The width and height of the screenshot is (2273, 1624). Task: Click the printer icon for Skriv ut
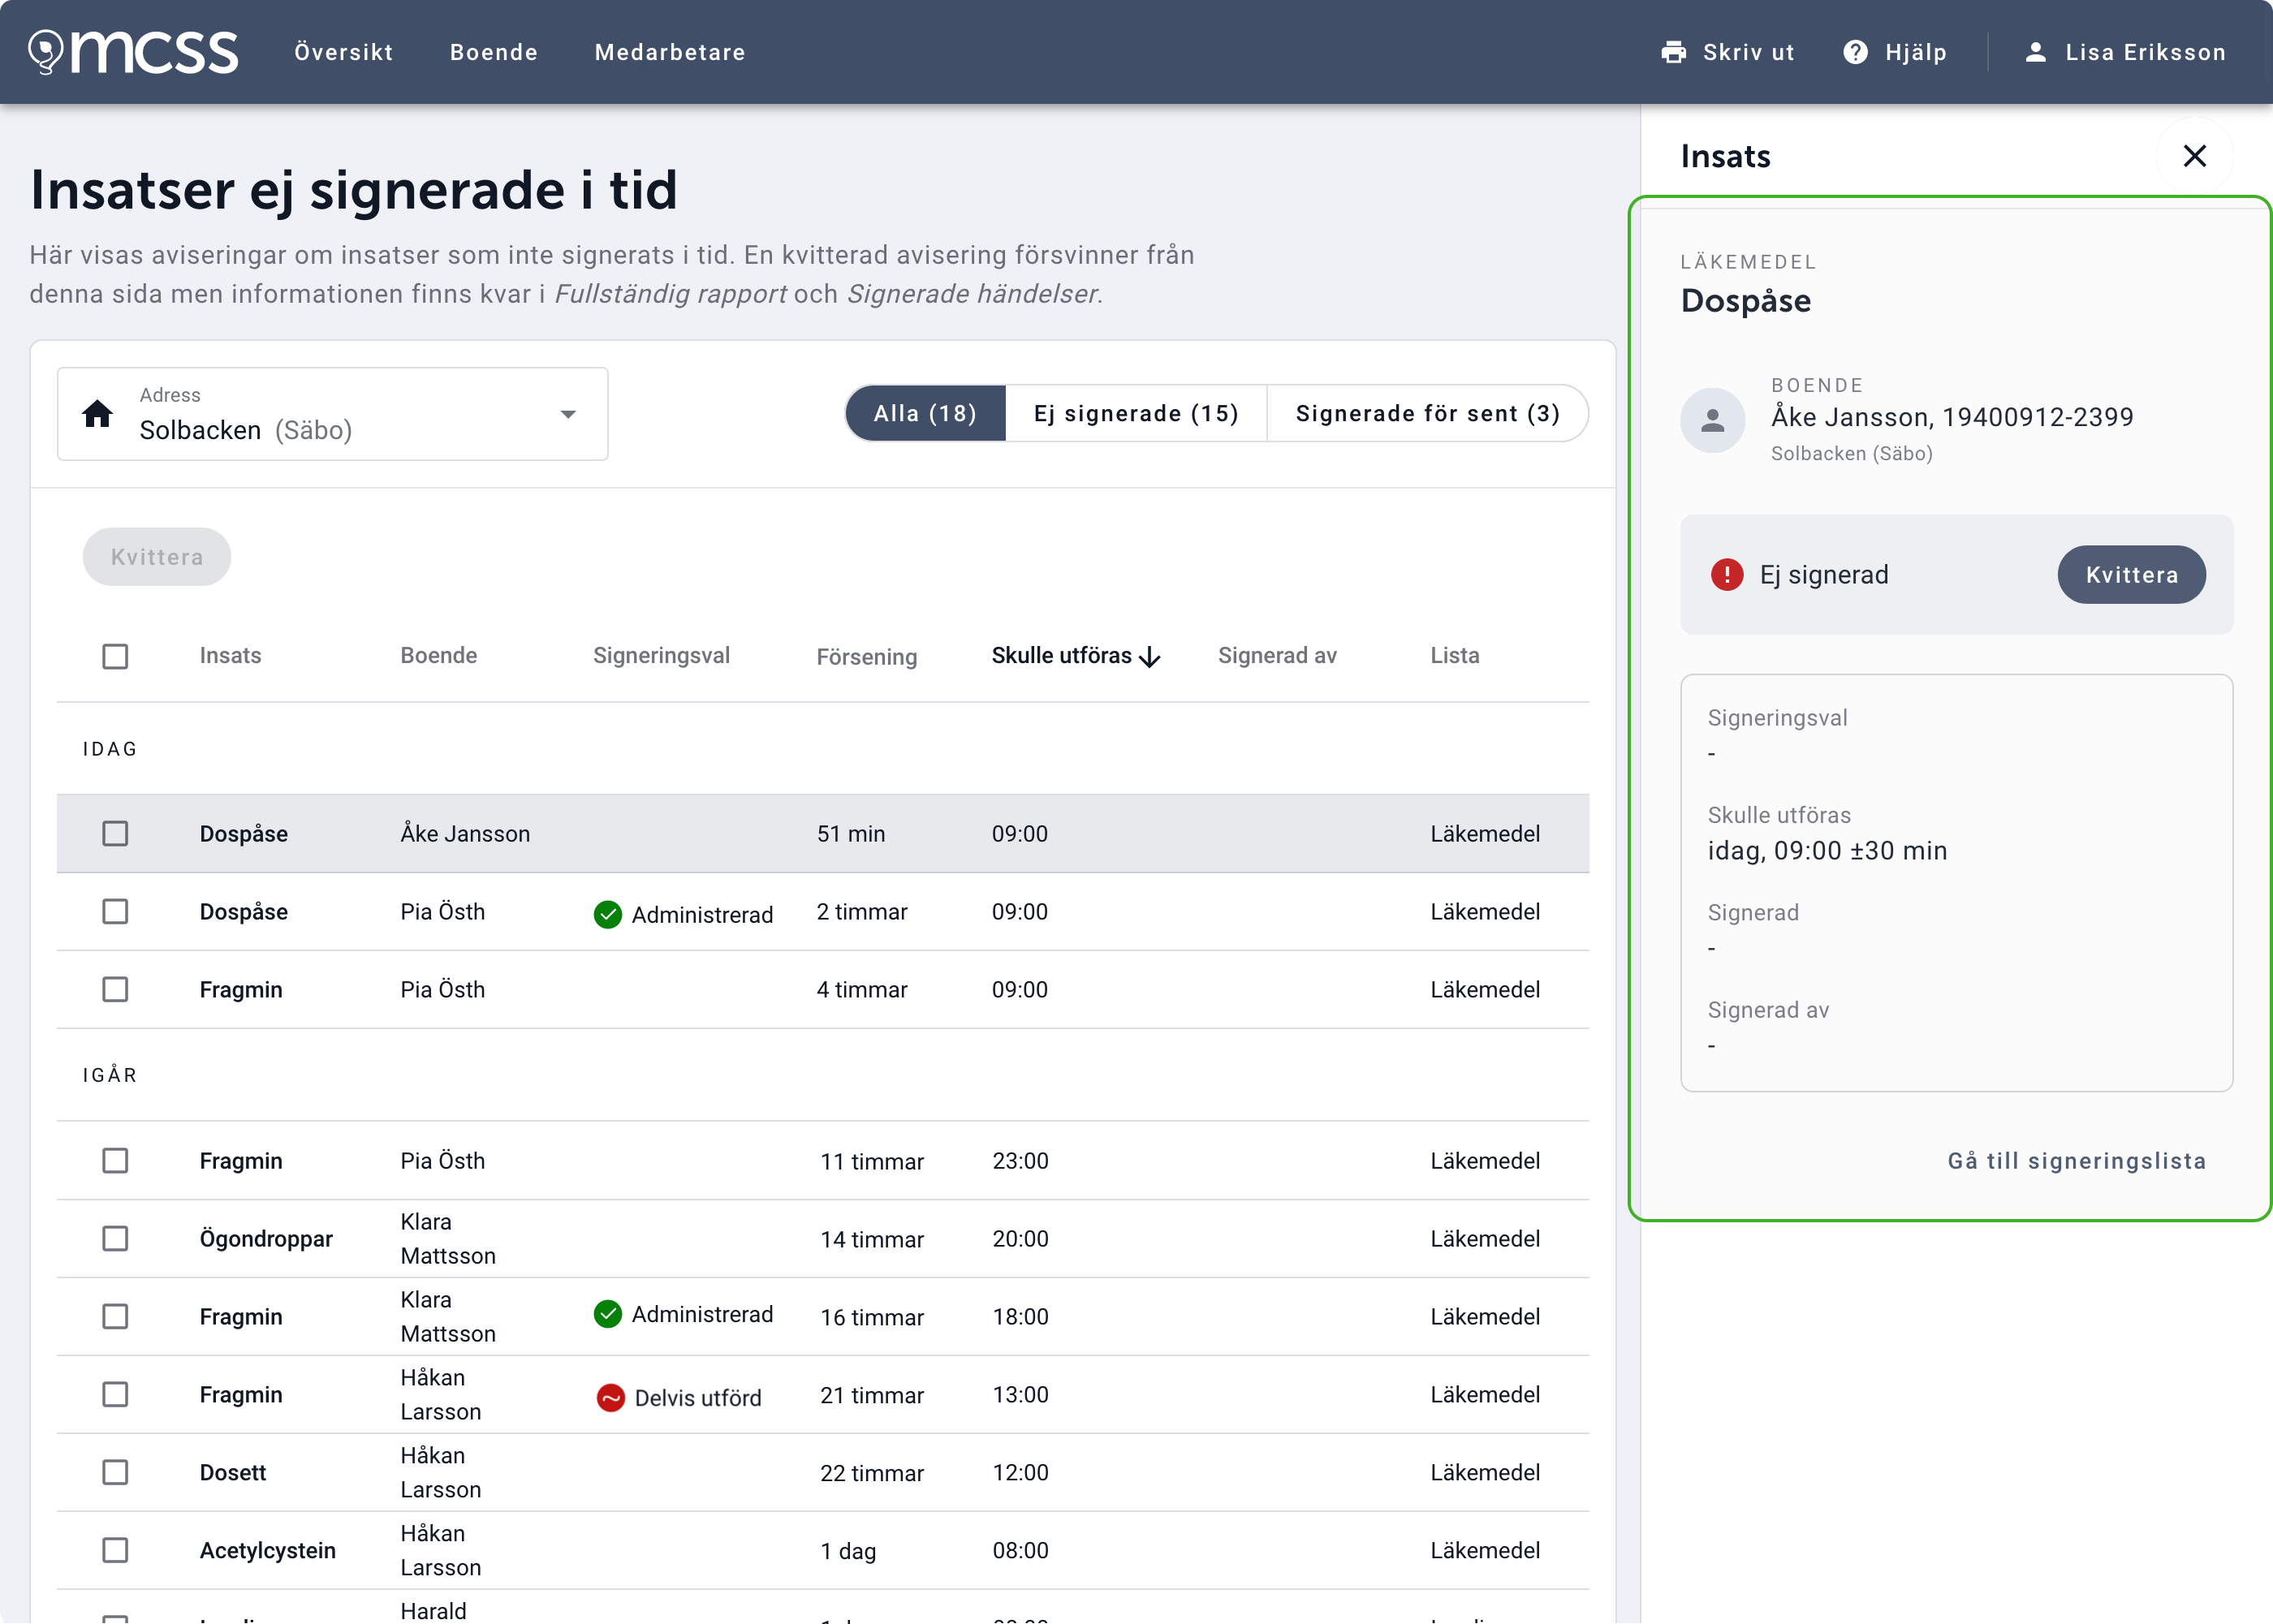[1673, 52]
